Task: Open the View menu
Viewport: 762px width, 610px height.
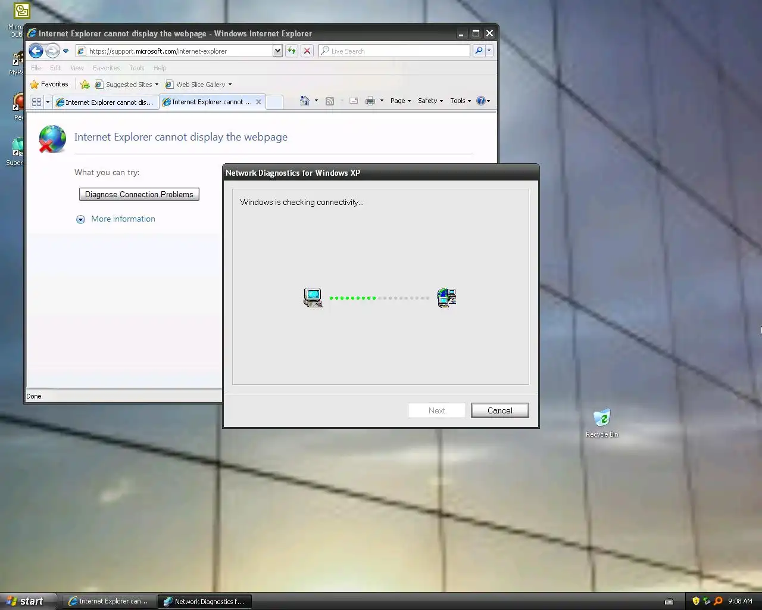Action: click(x=77, y=68)
